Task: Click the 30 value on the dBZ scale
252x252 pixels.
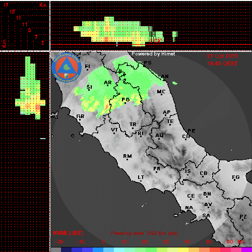Action: [166, 242]
